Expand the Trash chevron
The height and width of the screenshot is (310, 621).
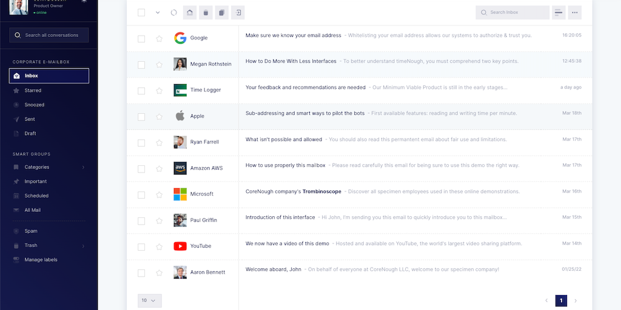coord(83,246)
